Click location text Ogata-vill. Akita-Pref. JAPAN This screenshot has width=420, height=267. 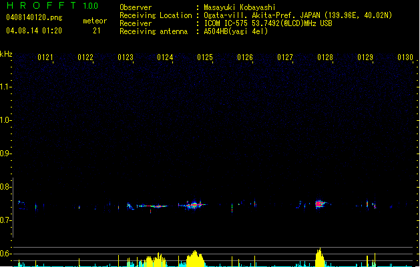pos(262,15)
